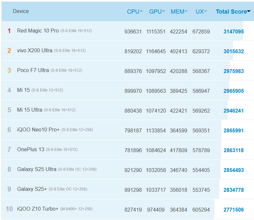Image resolution: width=254 pixels, height=220 pixels.
Task: Select MEM score 402413
Action: (178, 51)
